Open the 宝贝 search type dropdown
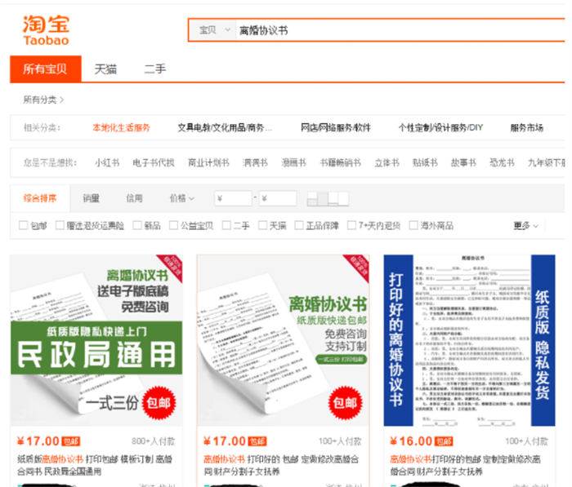The width and height of the screenshot is (572, 487). 216,30
